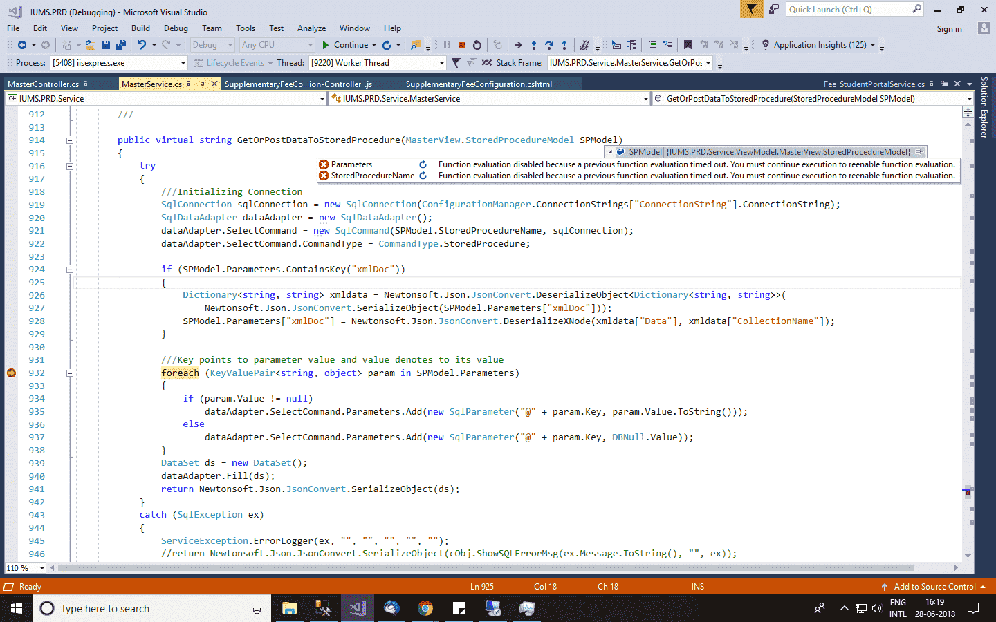Restart the debugging session
The width and height of the screenshot is (996, 622).
pyautogui.click(x=477, y=45)
